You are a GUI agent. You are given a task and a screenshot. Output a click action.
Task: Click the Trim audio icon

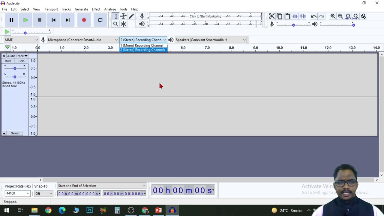295,16
